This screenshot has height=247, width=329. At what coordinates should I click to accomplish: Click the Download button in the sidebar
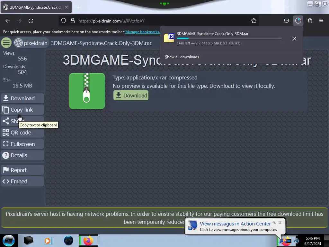(x=22, y=98)
